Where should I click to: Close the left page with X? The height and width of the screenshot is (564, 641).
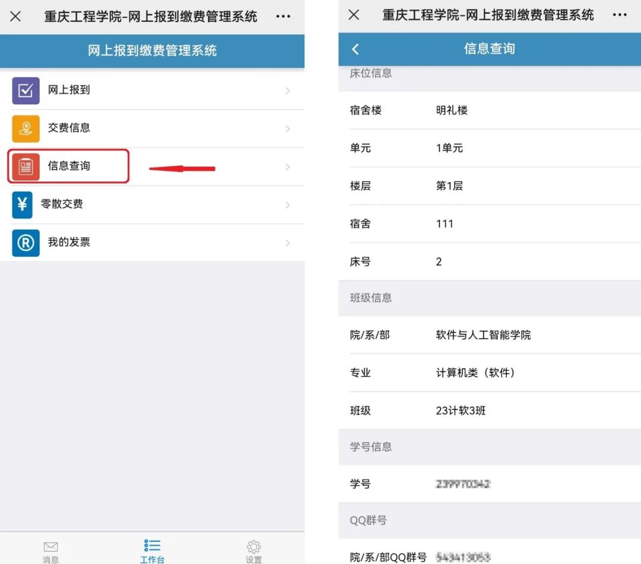coord(15,17)
